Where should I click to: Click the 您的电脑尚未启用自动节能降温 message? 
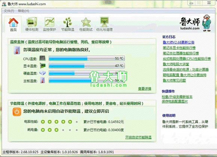[x=66, y=111]
